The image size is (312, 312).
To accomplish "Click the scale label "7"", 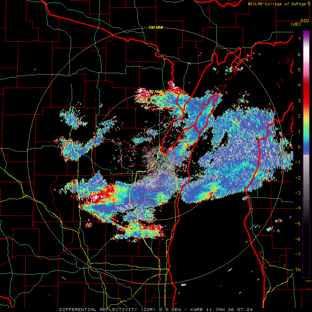I will (x=299, y=39).
